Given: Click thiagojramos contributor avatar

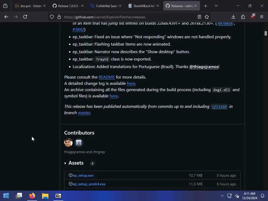Looking at the screenshot, I should pos(68,143).
